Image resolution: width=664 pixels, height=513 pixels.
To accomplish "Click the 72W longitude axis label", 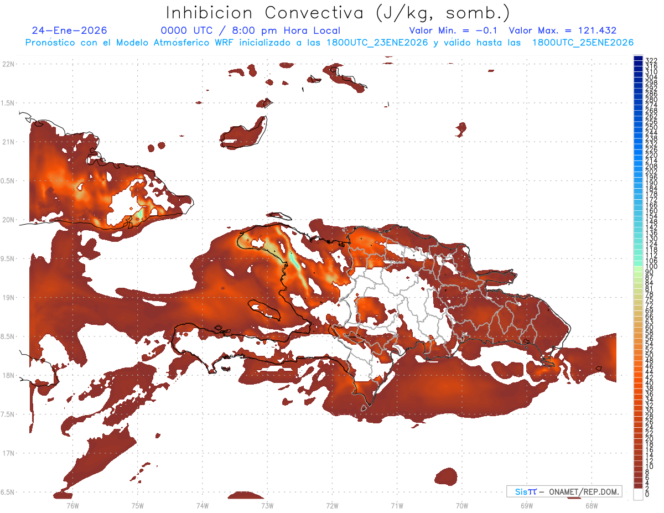I will click(332, 505).
